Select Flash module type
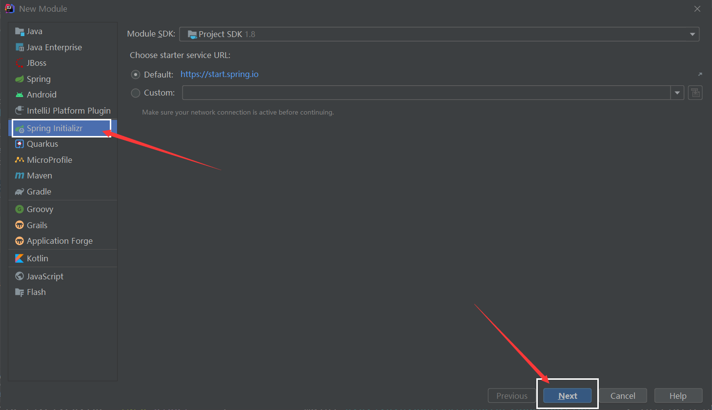Viewport: 712px width, 410px height. 63,292
